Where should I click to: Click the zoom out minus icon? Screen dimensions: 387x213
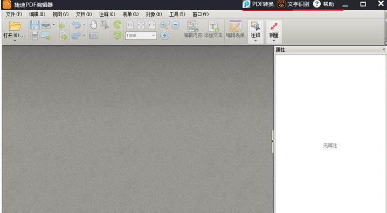[176, 25]
